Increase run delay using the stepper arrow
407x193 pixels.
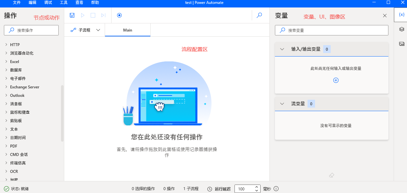click(256, 187)
